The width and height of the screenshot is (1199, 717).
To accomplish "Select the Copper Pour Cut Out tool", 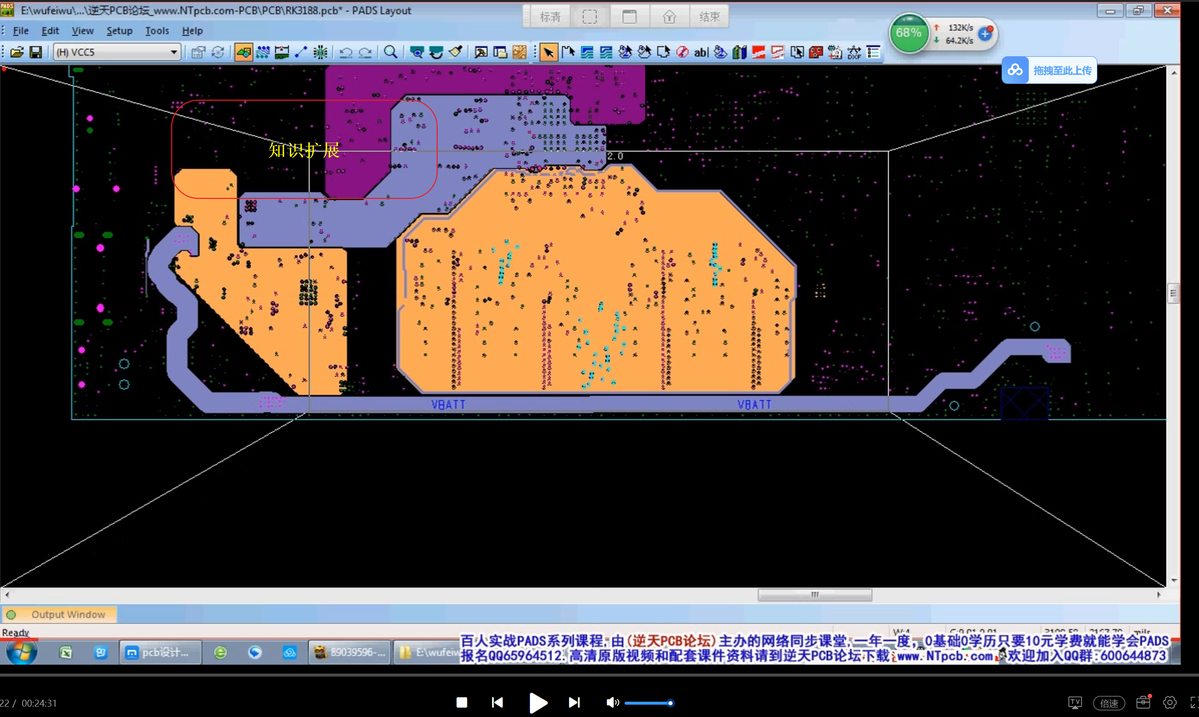I will pyautogui.click(x=644, y=52).
